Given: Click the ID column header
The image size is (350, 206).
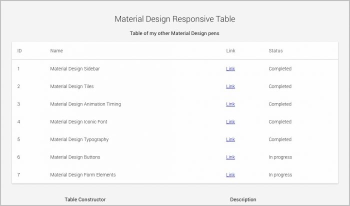Looking at the screenshot, I should click(19, 50).
